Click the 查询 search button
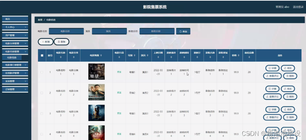306x140 pixels. pyautogui.click(x=183, y=31)
